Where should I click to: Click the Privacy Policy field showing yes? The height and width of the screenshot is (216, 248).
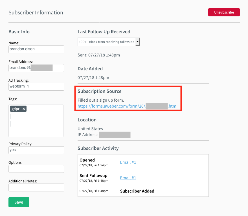tap(36, 150)
